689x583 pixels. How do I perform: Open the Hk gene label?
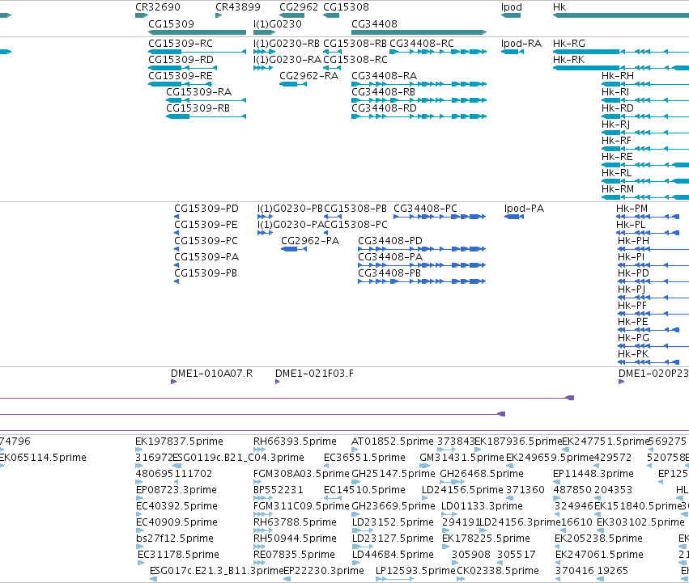[559, 7]
